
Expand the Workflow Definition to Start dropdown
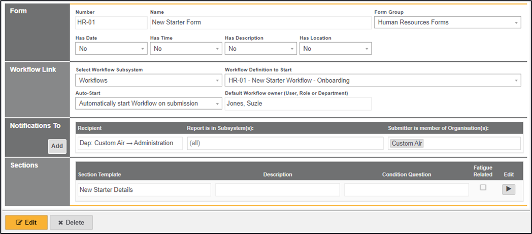click(373, 80)
